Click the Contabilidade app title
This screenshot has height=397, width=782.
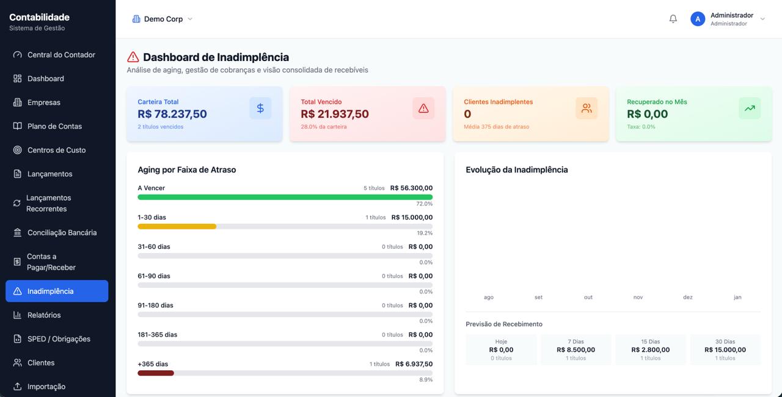[x=39, y=17]
